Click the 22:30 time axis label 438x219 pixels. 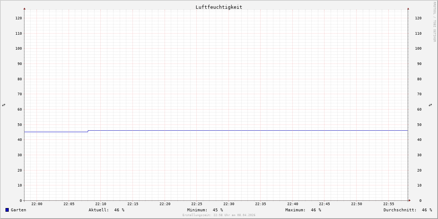point(229,204)
